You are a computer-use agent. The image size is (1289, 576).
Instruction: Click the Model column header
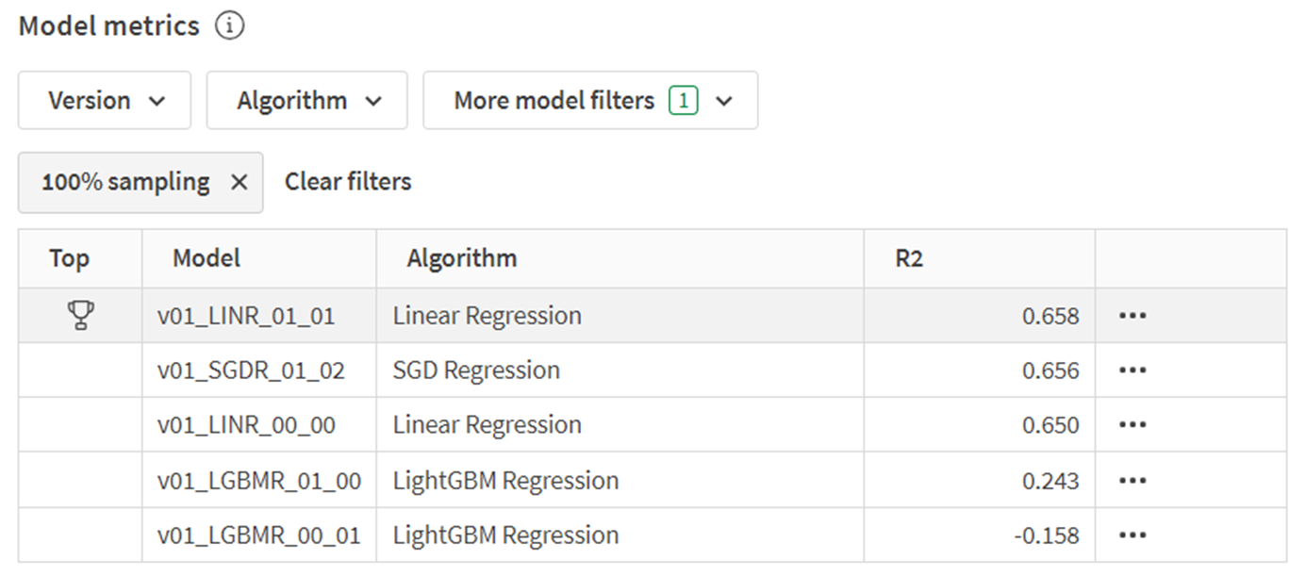(x=206, y=257)
